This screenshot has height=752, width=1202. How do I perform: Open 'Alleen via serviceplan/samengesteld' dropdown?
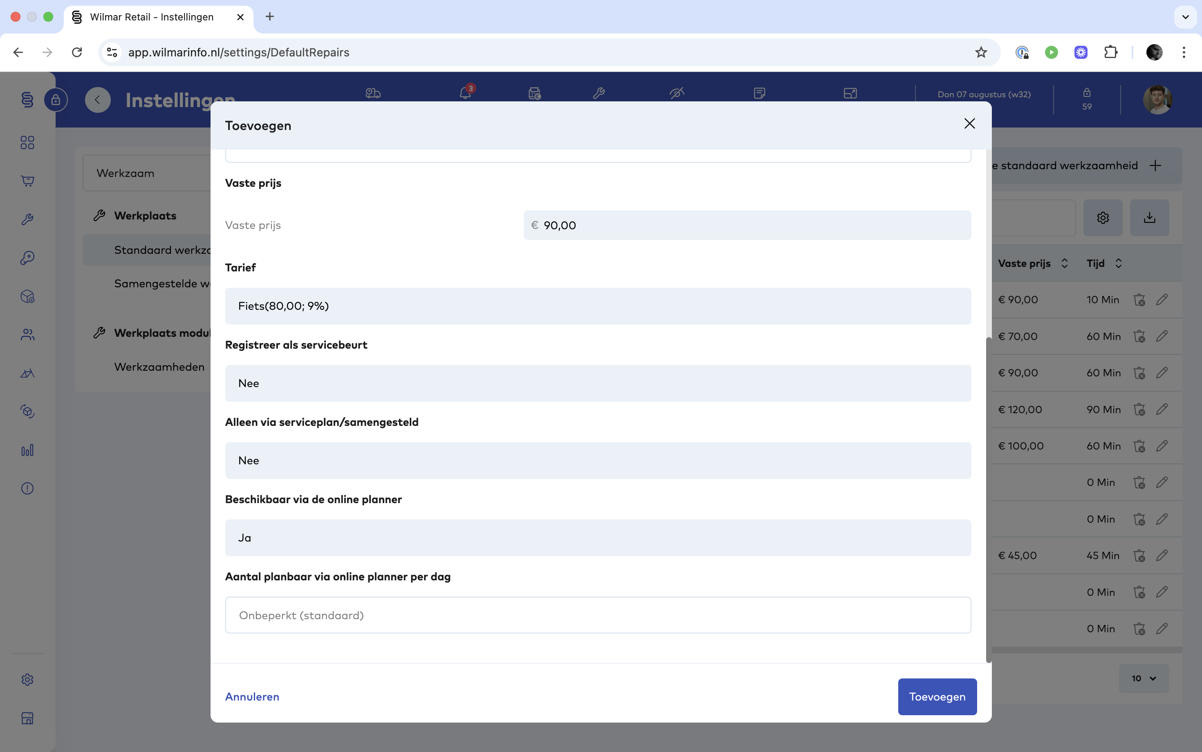tap(597, 461)
